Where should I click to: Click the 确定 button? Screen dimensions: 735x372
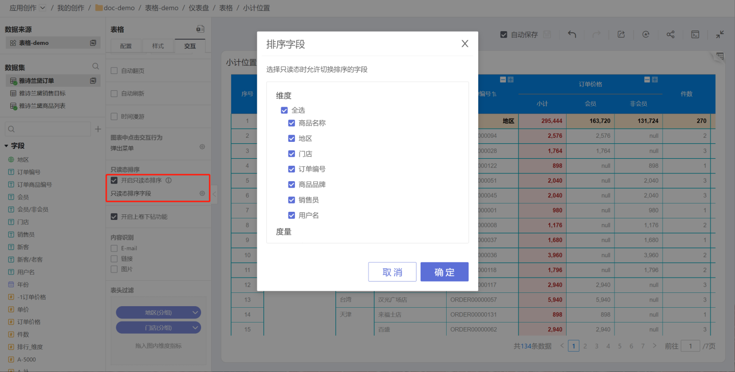(444, 272)
